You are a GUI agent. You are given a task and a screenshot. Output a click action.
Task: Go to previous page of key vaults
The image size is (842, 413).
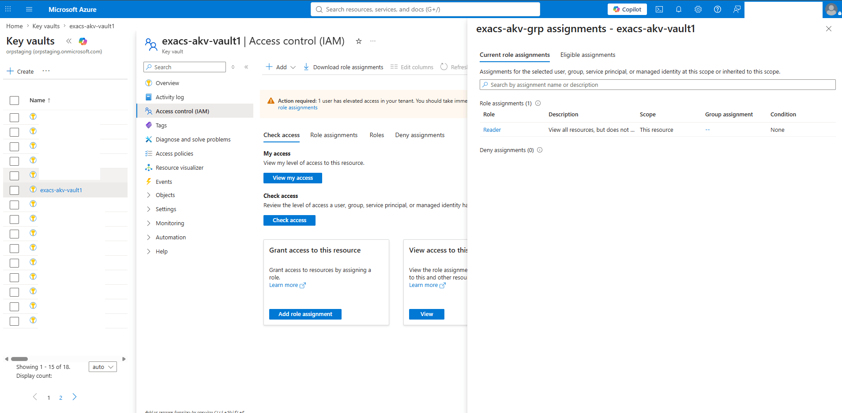pyautogui.click(x=35, y=397)
